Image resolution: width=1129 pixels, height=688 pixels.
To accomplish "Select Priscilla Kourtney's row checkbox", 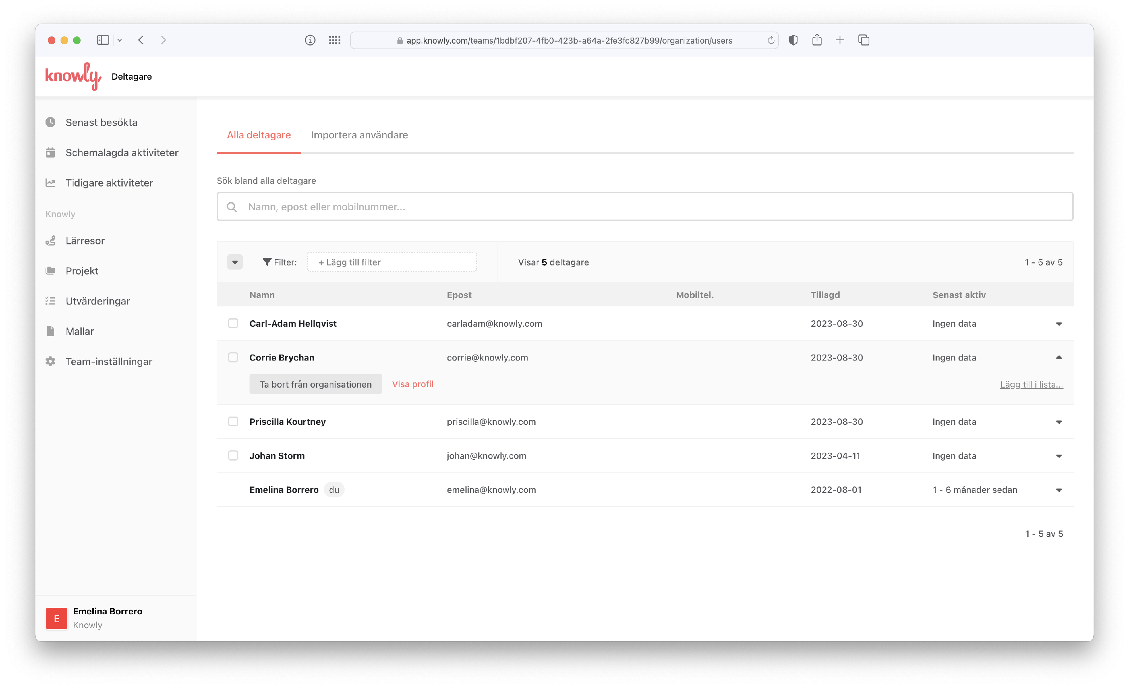I will click(233, 421).
